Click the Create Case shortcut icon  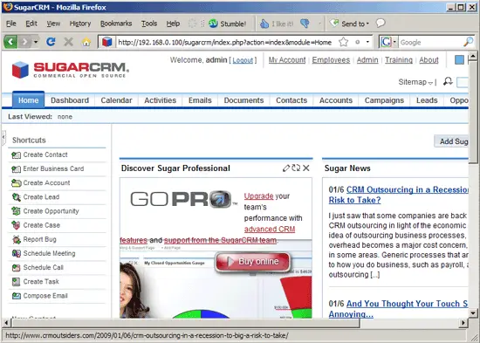[17, 225]
